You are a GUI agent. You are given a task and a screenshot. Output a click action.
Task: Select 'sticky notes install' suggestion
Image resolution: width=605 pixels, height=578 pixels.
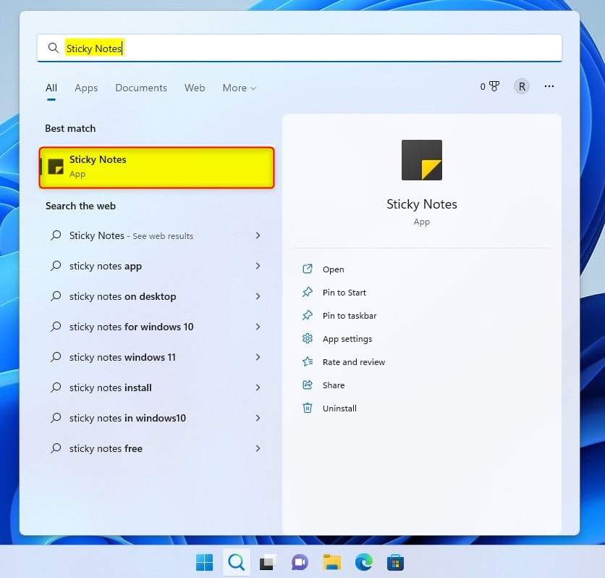[x=156, y=388]
